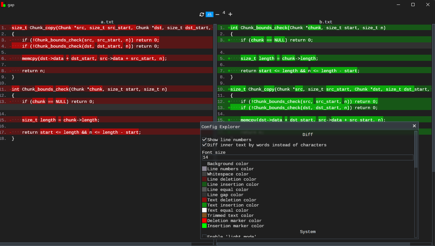Screen dimensions: 435x246
Task: Open the Text deletion color swatch
Action: [204, 200]
